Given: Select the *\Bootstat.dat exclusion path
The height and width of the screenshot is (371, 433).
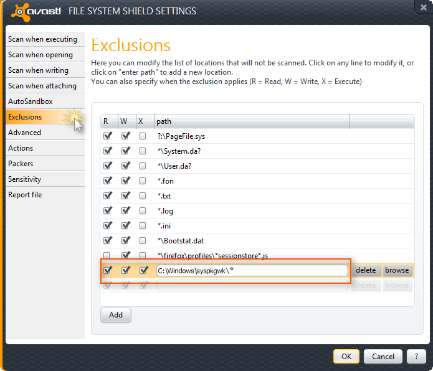Looking at the screenshot, I should pos(181,241).
